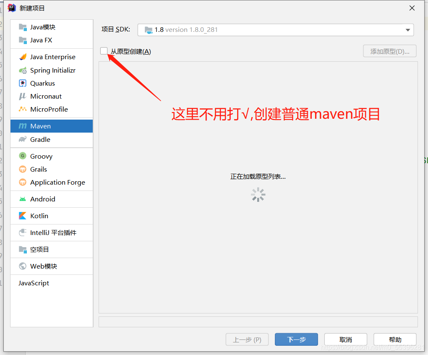Select the Quarkus framework

pos(40,83)
